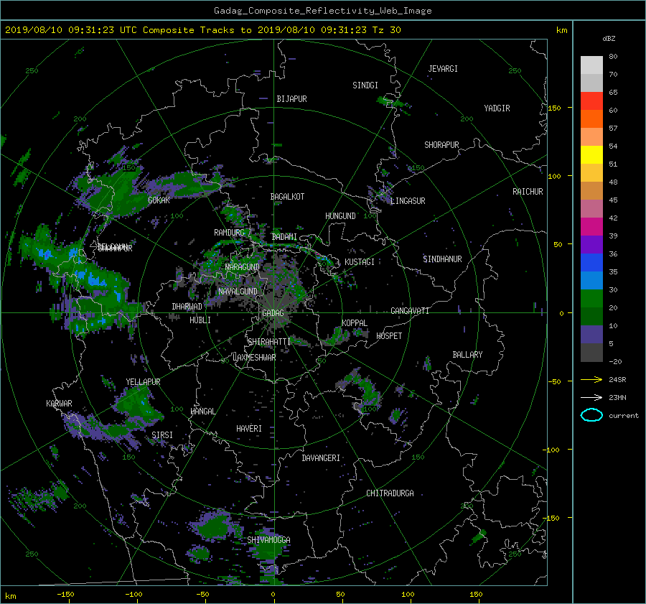Click the SHIRAHATTI city label

(269, 342)
